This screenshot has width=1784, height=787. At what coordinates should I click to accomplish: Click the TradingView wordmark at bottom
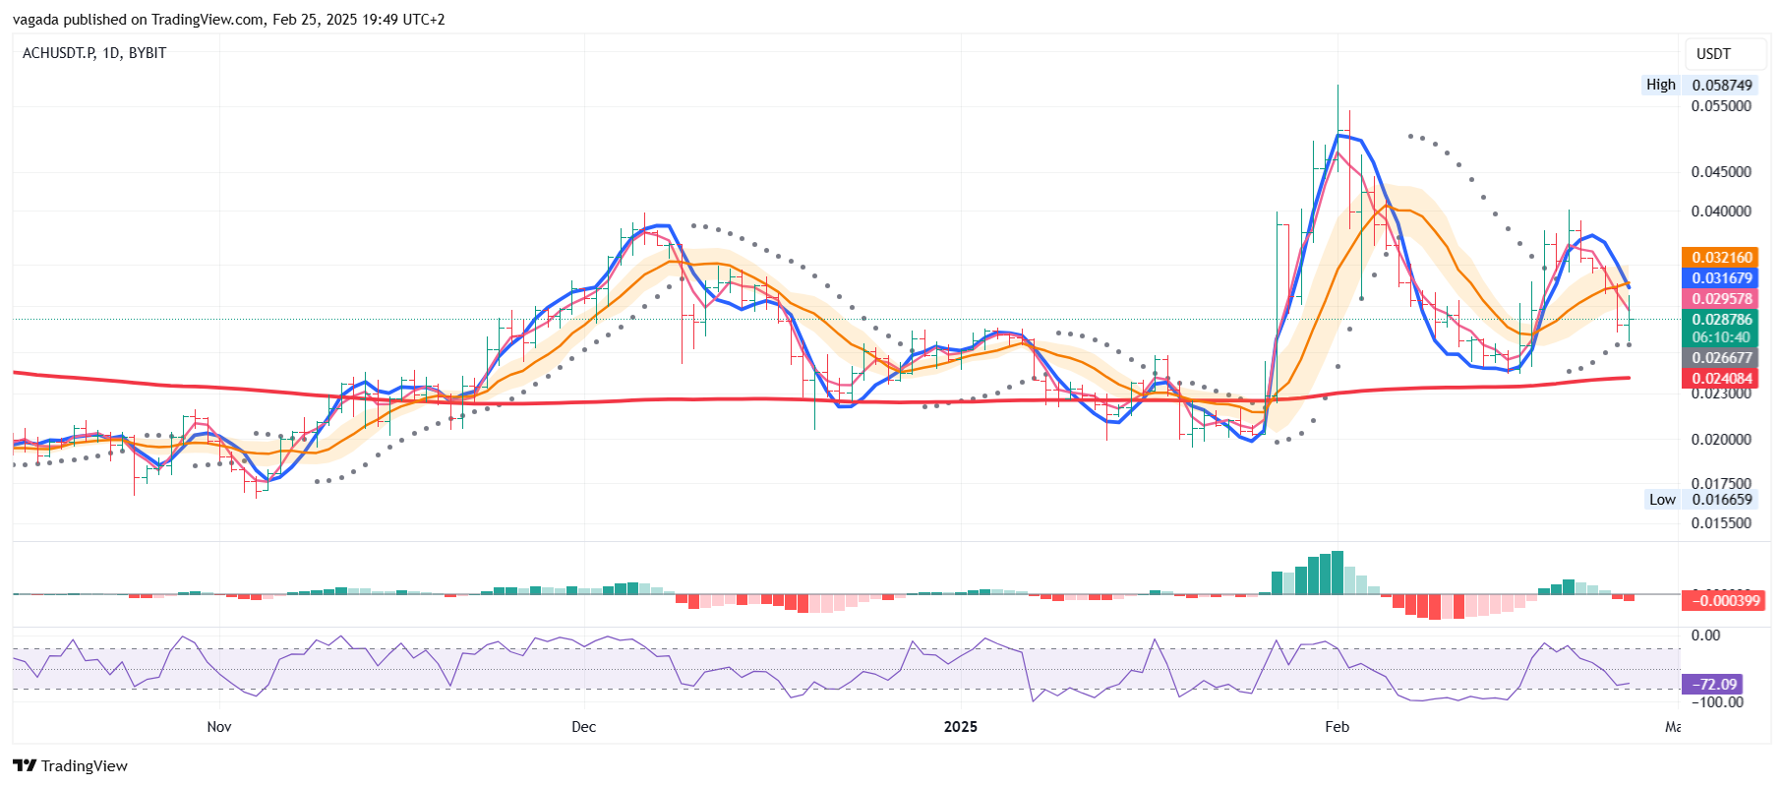tap(85, 766)
